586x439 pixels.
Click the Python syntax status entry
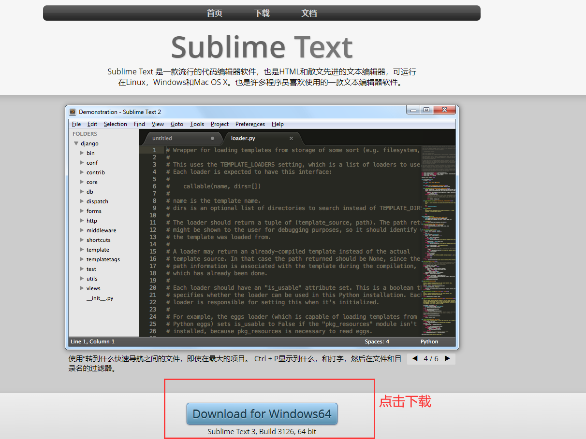click(429, 341)
